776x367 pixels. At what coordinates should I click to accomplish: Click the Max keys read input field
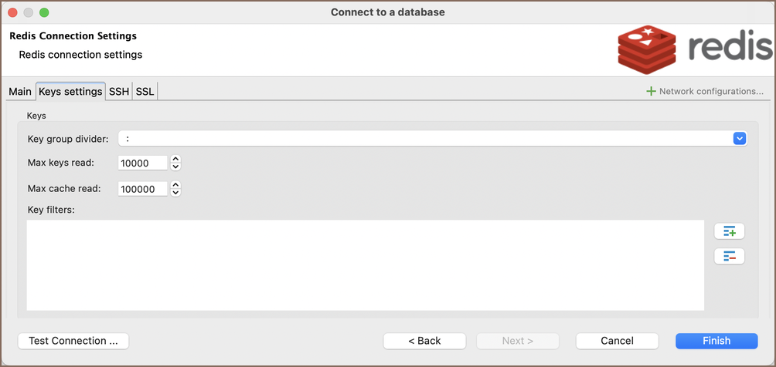pyautogui.click(x=143, y=163)
